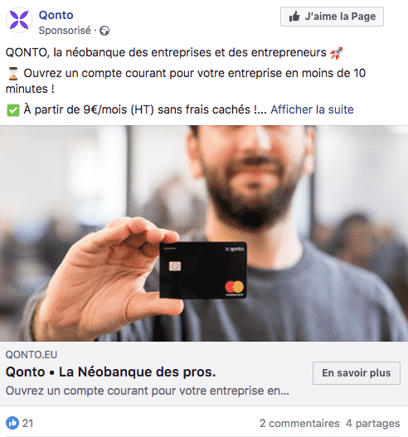Click the hourglass emoji in post text
The image size is (408, 437).
click(x=12, y=74)
